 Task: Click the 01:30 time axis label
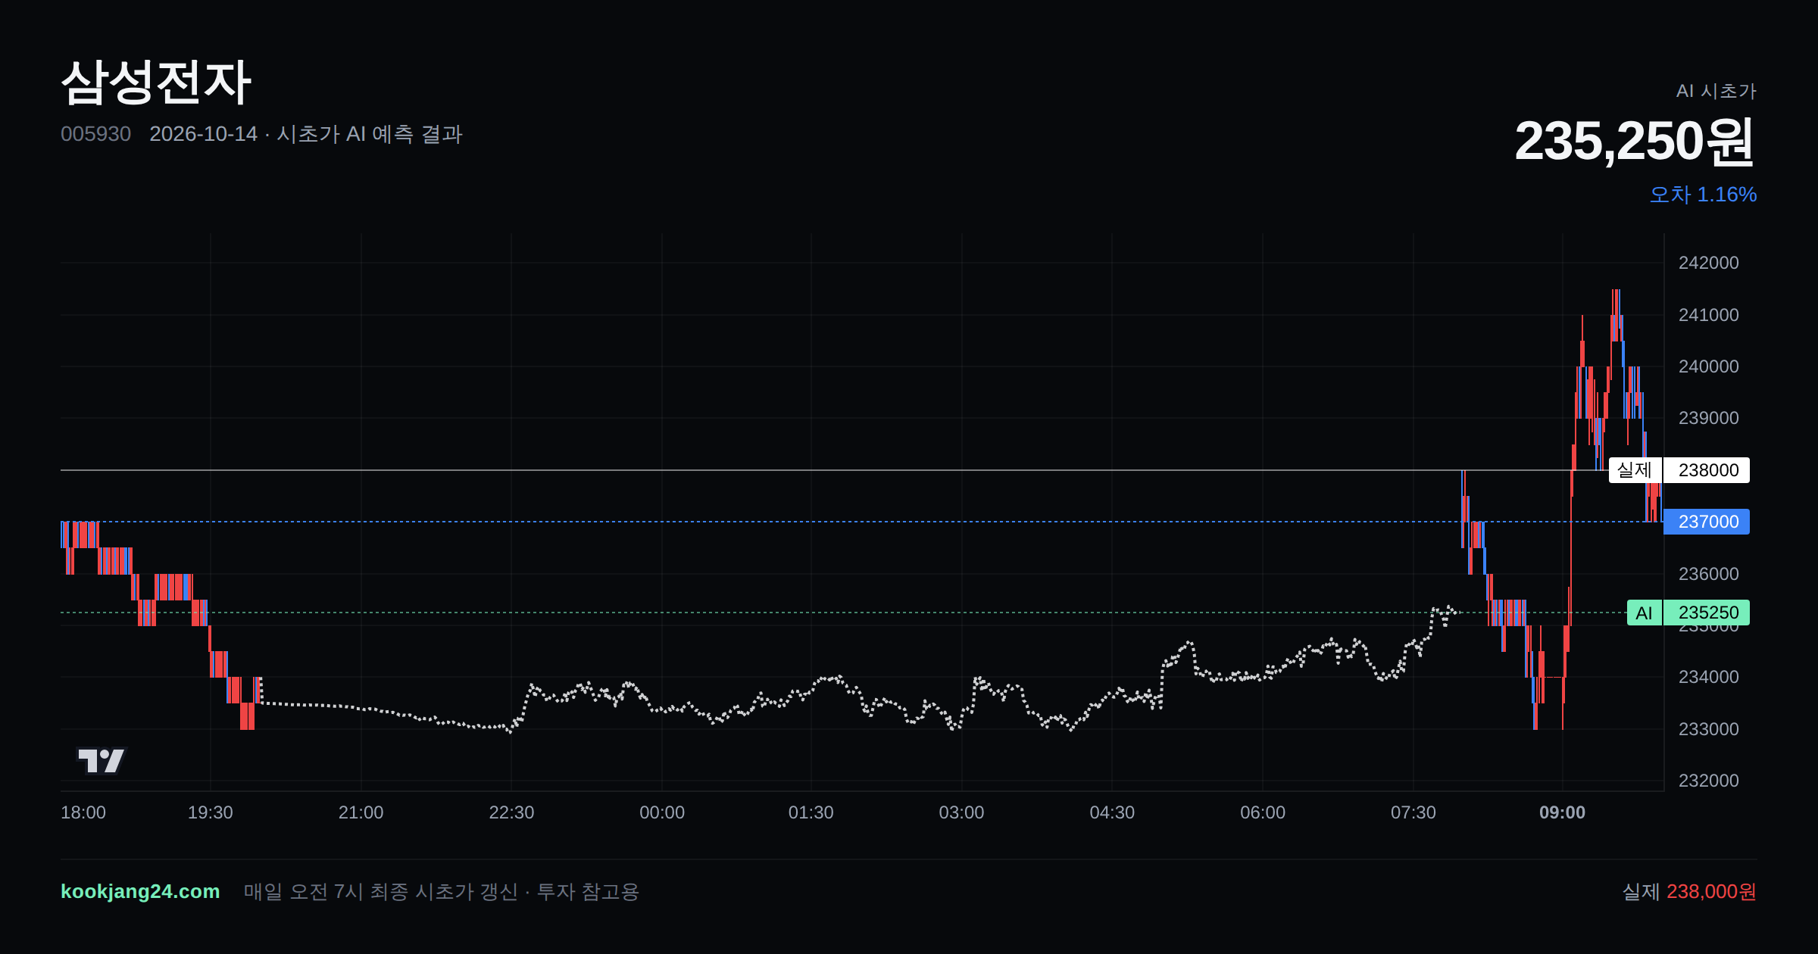pos(811,812)
